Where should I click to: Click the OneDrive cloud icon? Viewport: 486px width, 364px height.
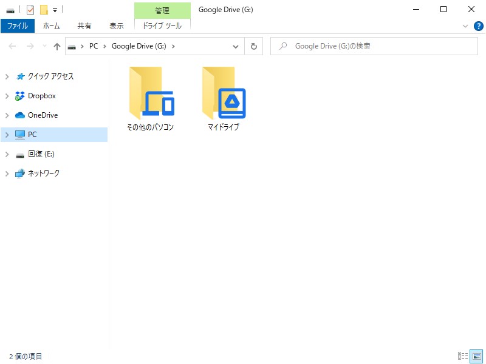(20, 115)
